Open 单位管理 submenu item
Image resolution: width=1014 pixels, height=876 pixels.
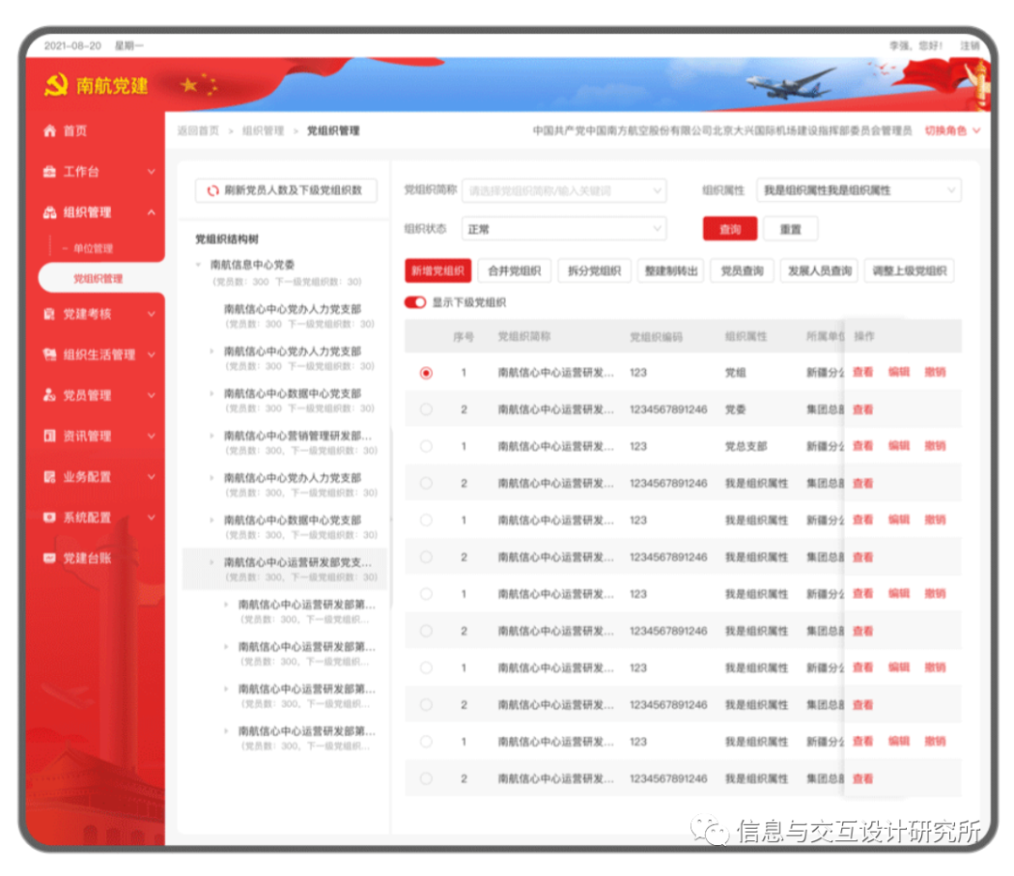(93, 248)
